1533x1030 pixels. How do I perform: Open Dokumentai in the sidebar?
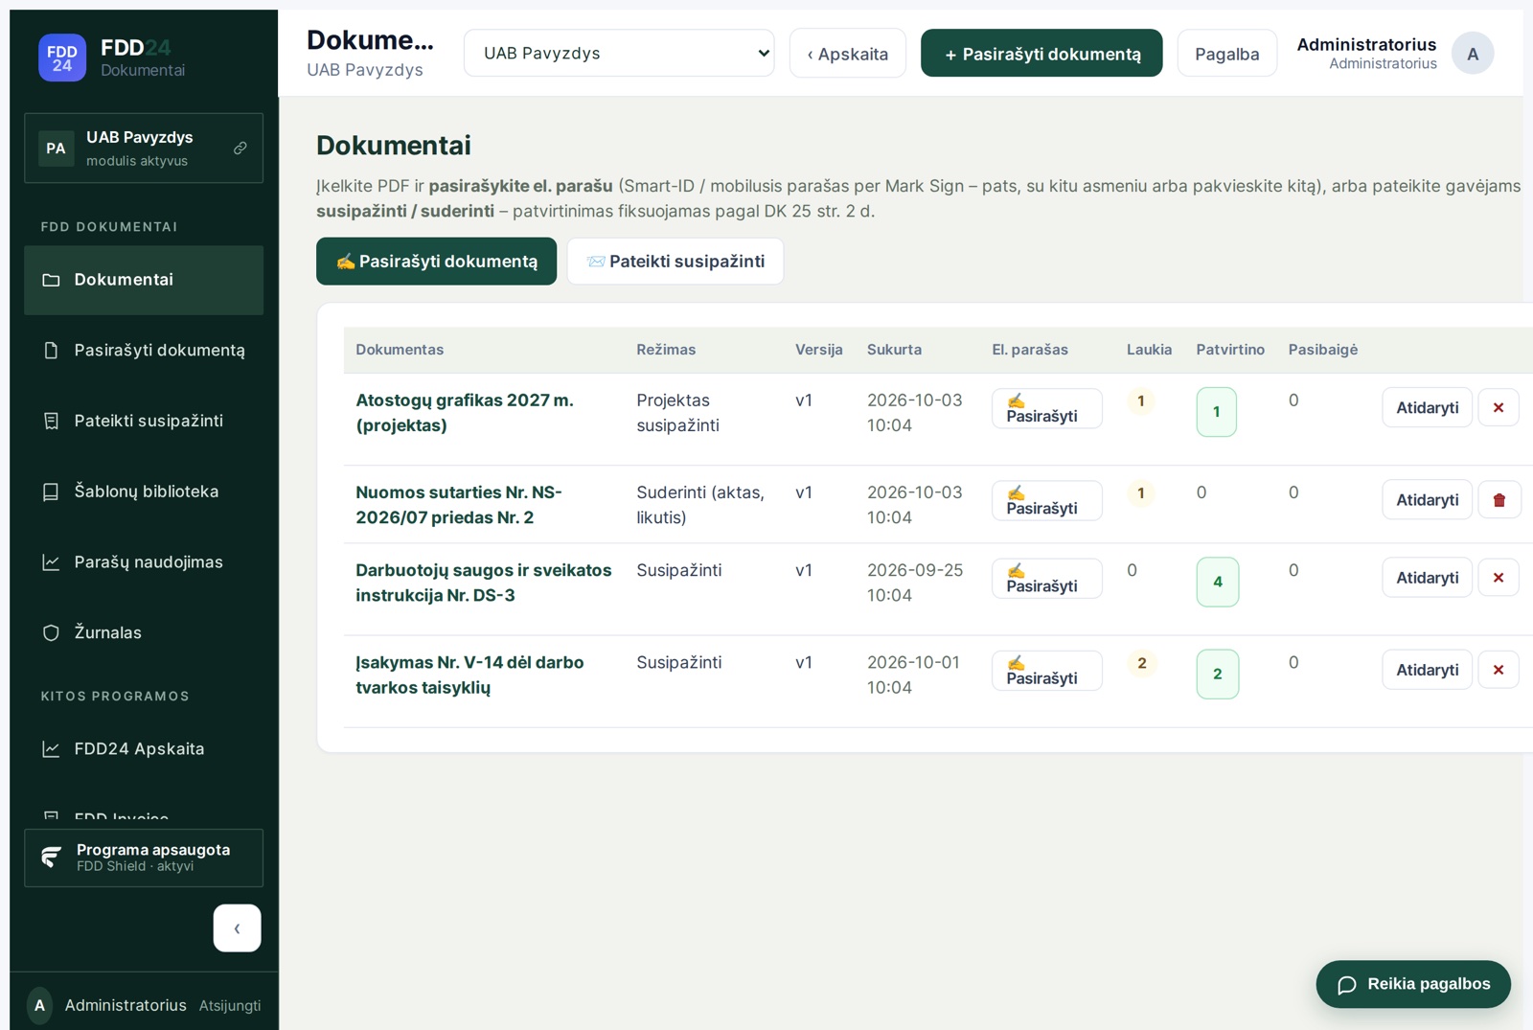144,280
